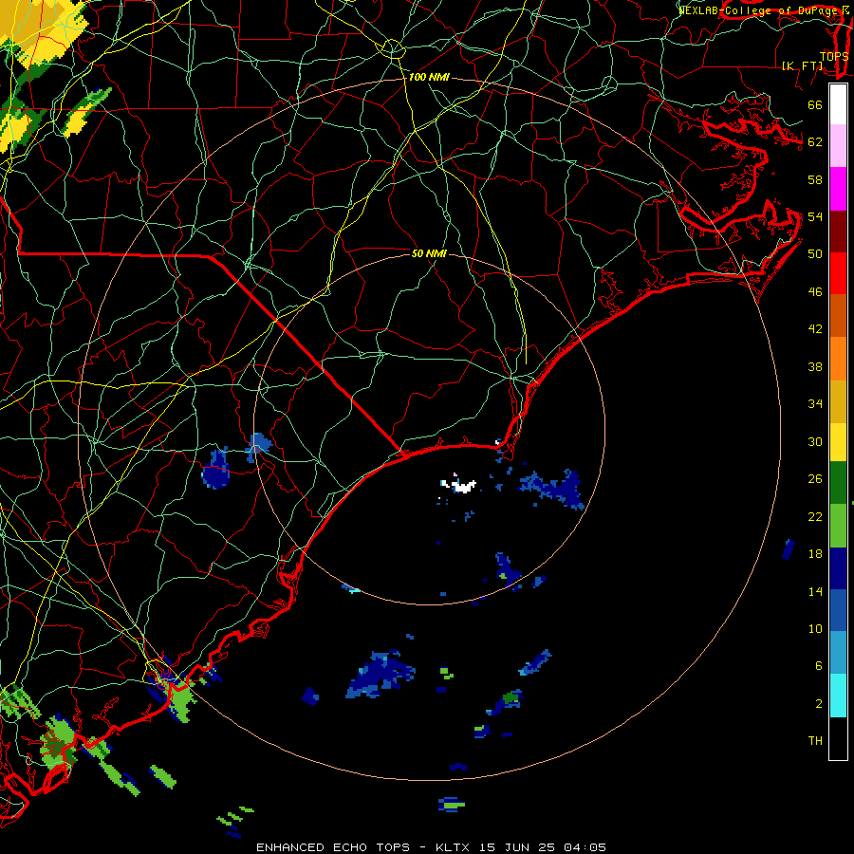Screen dimensions: 854x854
Task: Click the TOPS legend title
Action: (834, 56)
